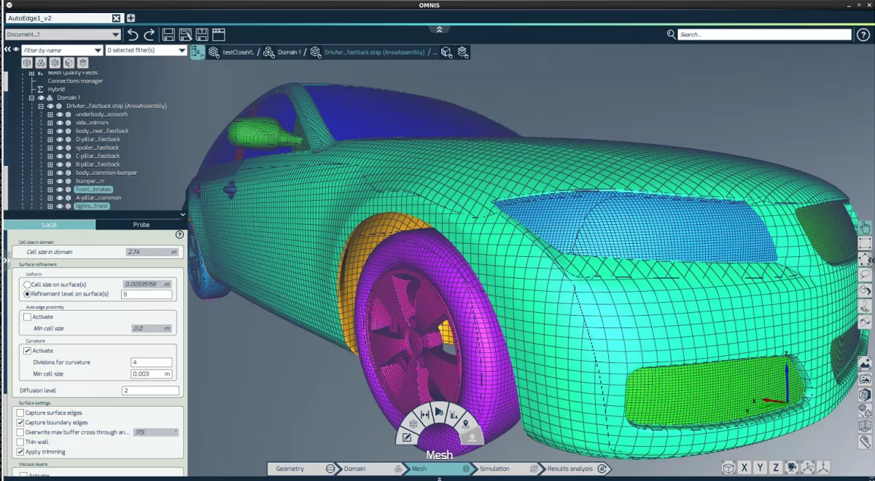Open the Results analysis workflow step
875x481 pixels.
[x=570, y=469]
